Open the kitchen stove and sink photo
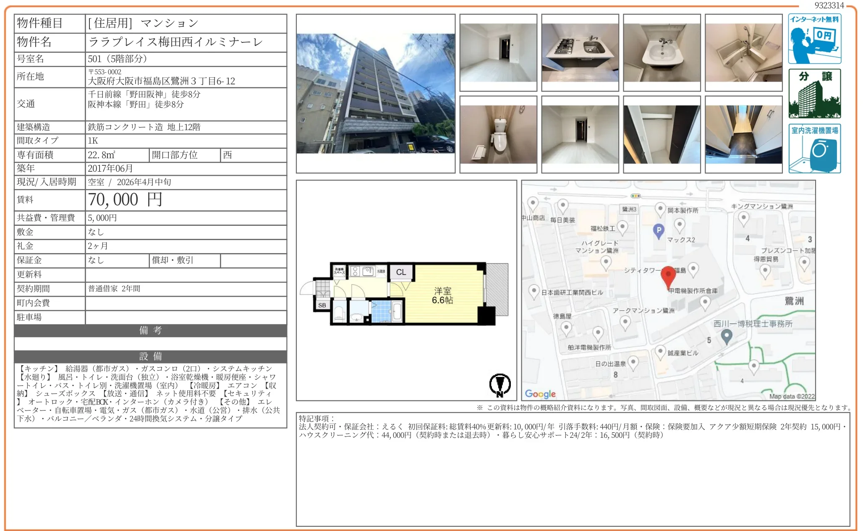 tap(580, 52)
